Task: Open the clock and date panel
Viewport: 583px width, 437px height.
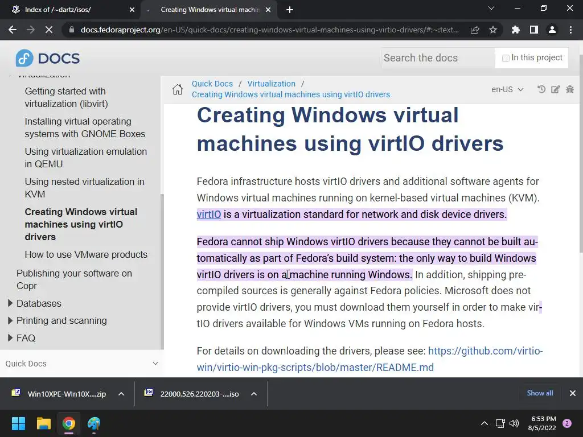Action: click(542, 423)
